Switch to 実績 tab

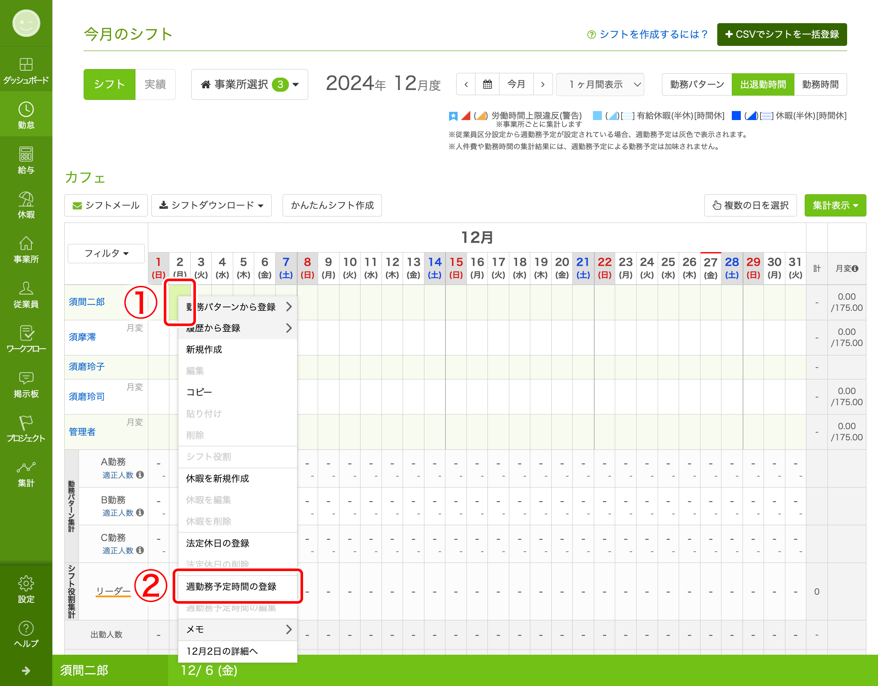click(x=155, y=84)
